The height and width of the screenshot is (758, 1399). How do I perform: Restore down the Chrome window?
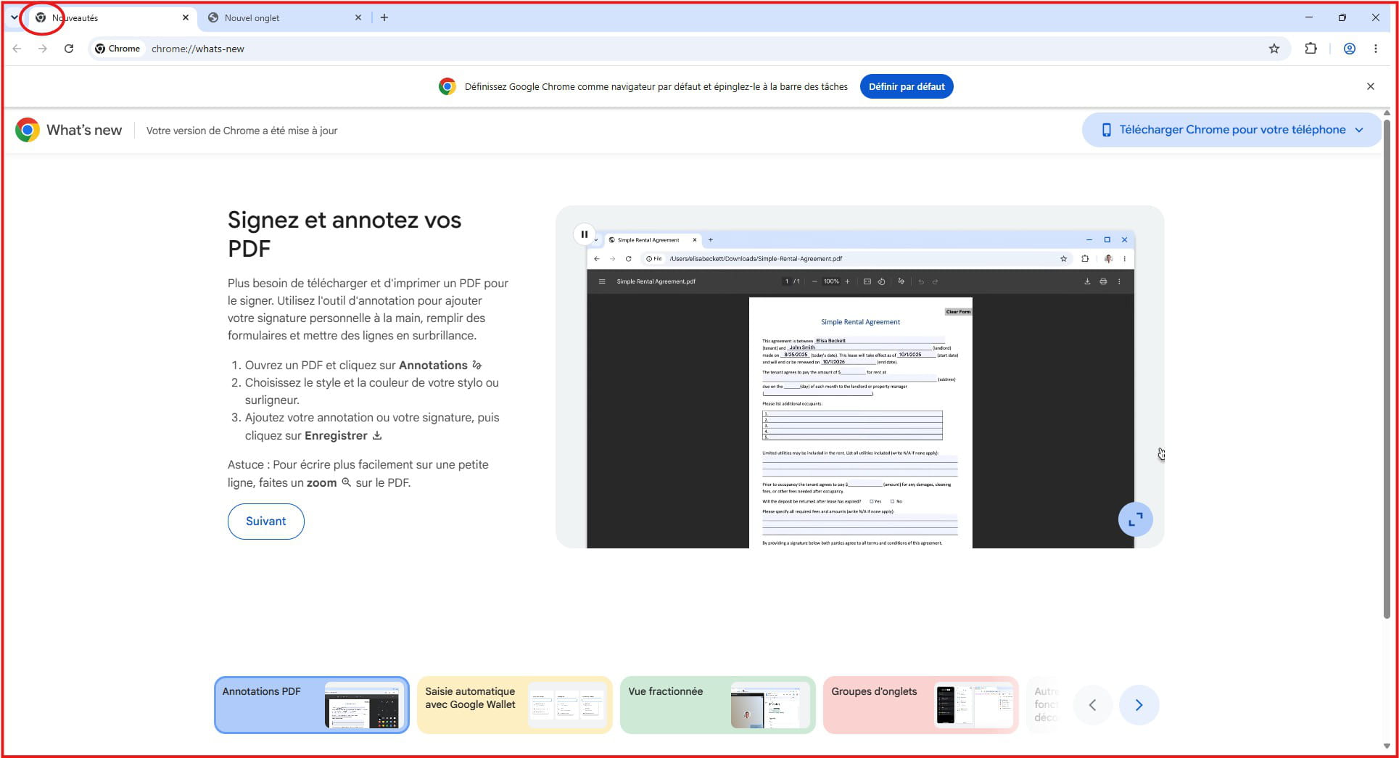(x=1342, y=17)
